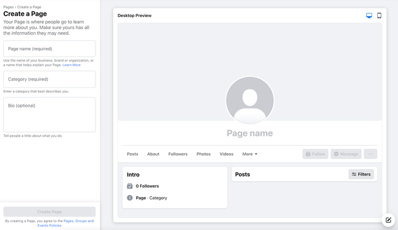Click the info icon beside Page Category
Screen dimensions: 398x230
(129, 198)
